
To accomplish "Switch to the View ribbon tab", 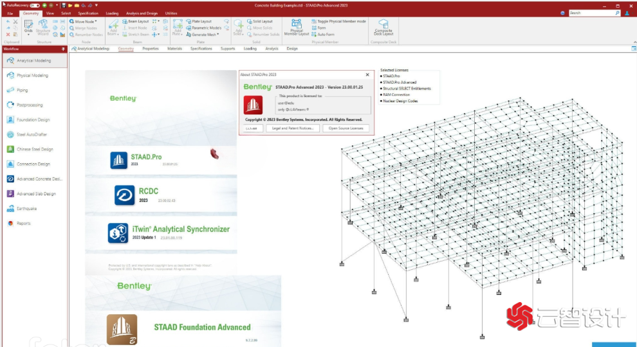I will [50, 13].
